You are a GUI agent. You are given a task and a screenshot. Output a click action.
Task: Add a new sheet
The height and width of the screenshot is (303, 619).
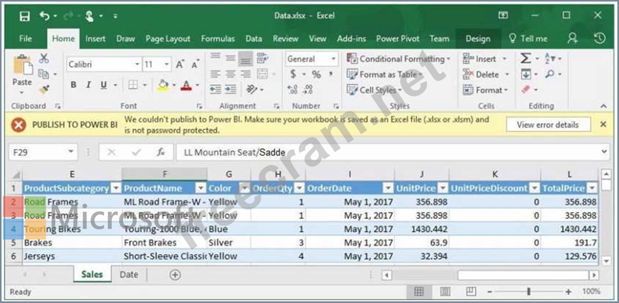click(x=175, y=274)
